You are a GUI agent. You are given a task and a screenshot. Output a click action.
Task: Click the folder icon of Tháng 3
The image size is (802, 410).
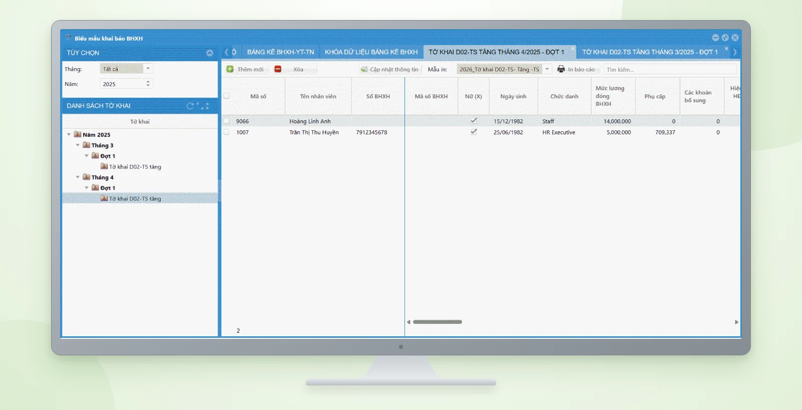86,145
